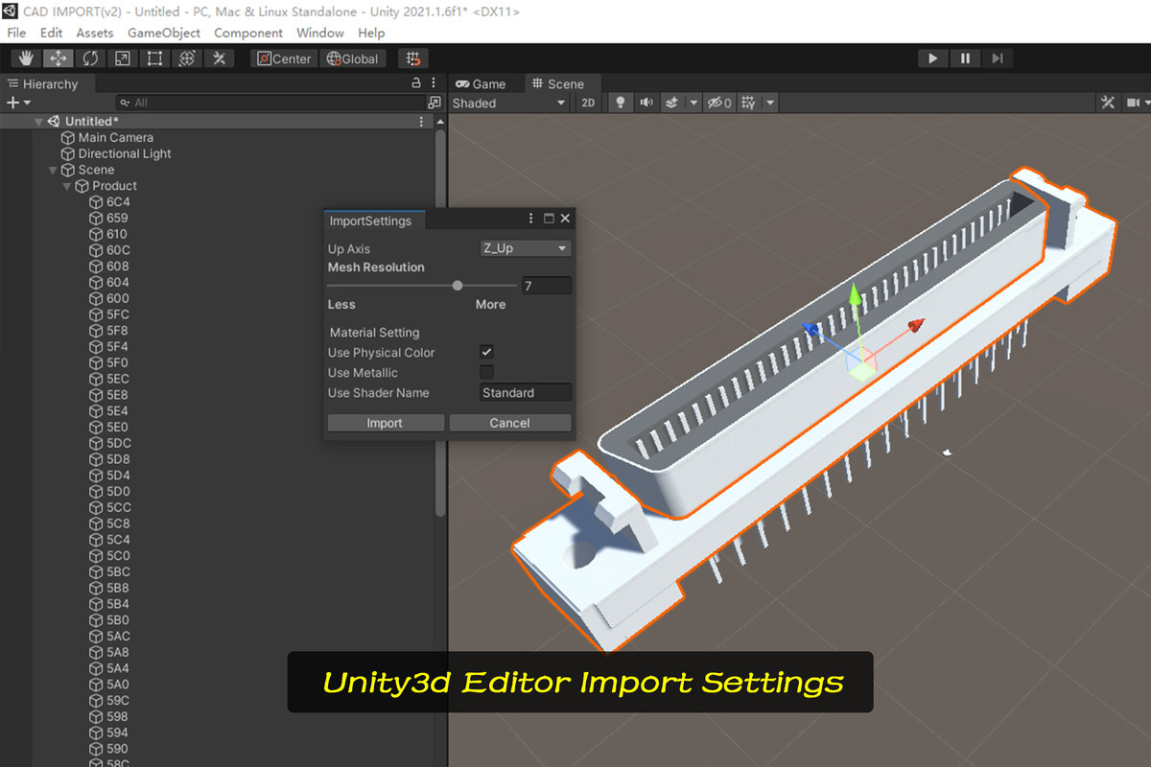Select the Scale tool

tap(122, 58)
